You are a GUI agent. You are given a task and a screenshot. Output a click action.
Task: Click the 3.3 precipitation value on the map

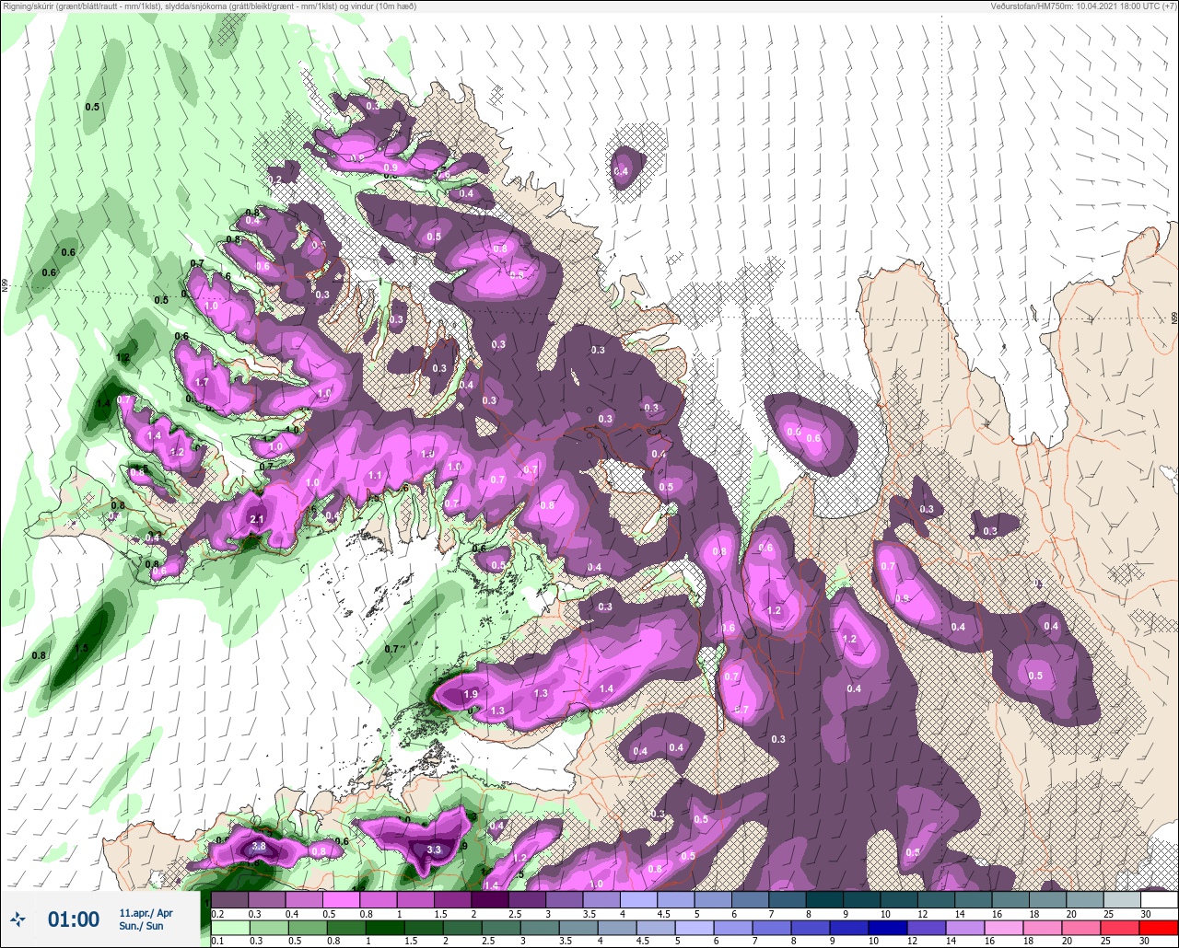435,849
